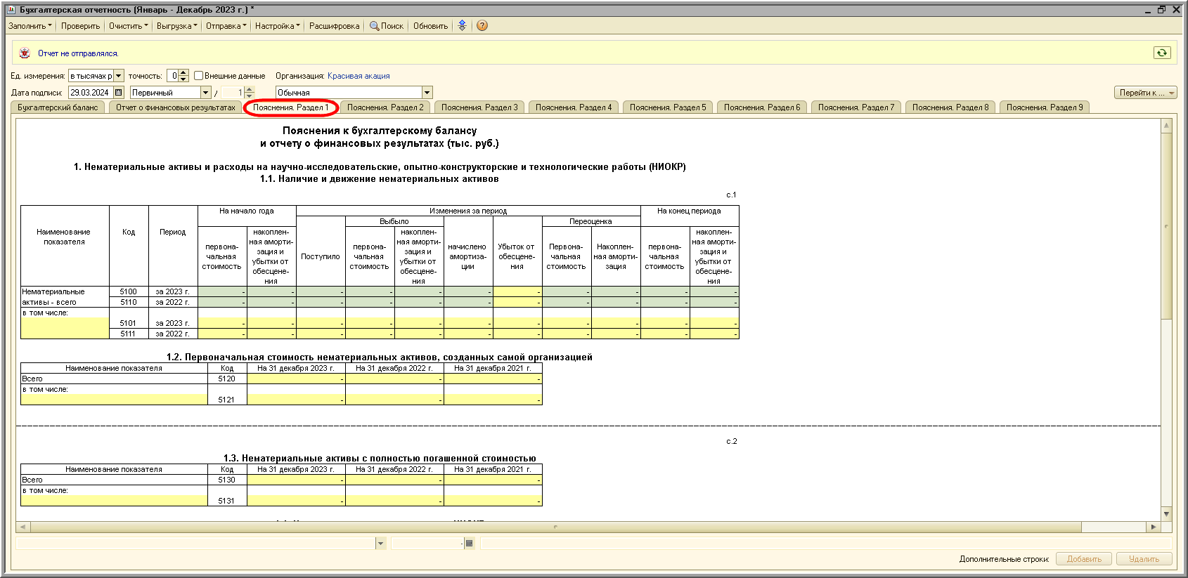Open the Пояснения. Раздел 8 tab
The image size is (1188, 578).
(950, 107)
